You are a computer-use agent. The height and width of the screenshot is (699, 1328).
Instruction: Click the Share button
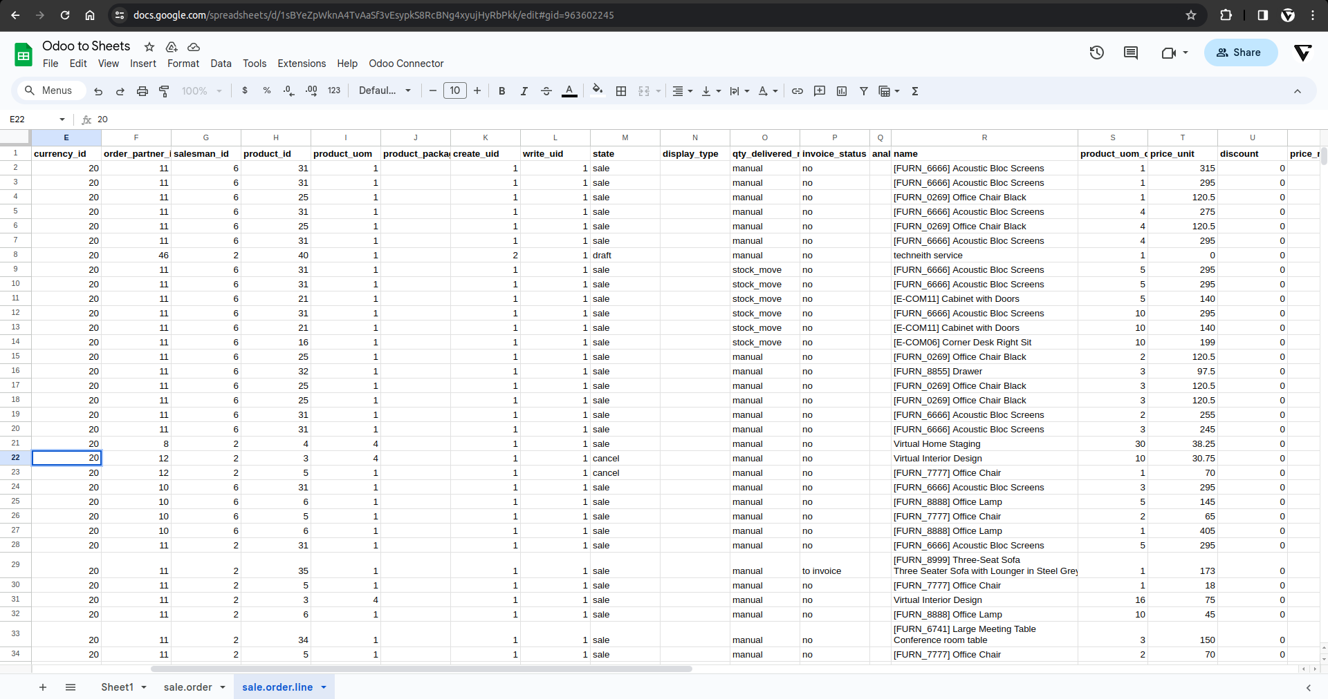(x=1240, y=52)
